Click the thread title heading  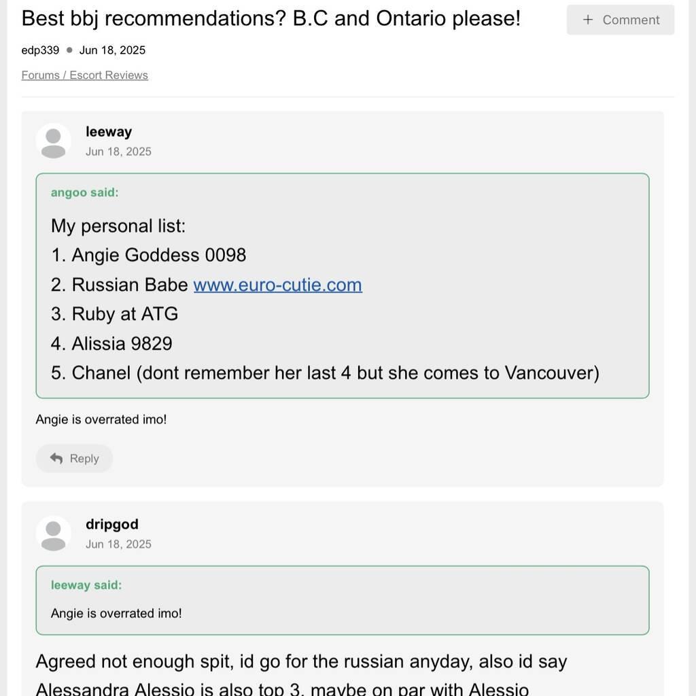click(x=271, y=18)
